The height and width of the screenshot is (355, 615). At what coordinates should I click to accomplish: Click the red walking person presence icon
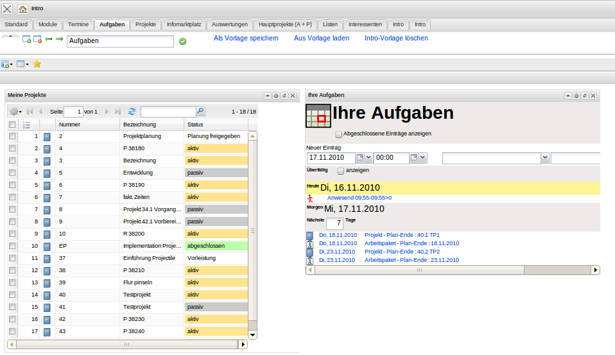tap(311, 198)
